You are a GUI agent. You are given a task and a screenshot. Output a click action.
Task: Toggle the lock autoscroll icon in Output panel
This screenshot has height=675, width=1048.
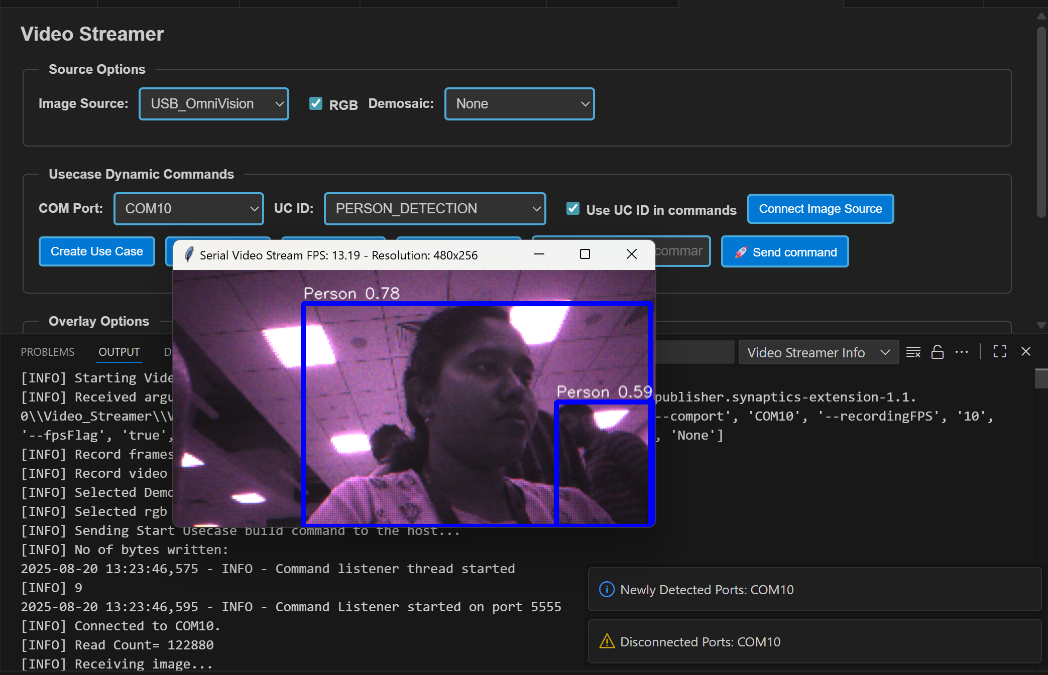point(938,352)
